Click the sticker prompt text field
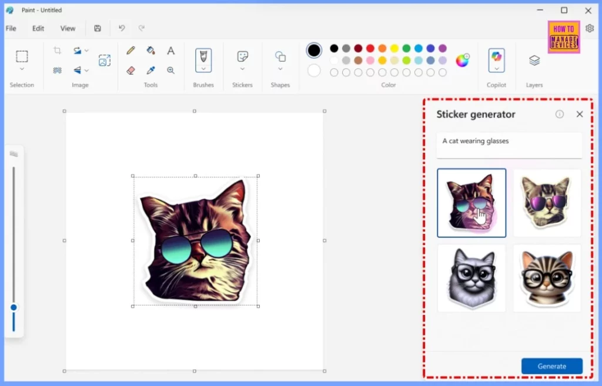Viewport: 602px width, 386px height. tap(509, 146)
